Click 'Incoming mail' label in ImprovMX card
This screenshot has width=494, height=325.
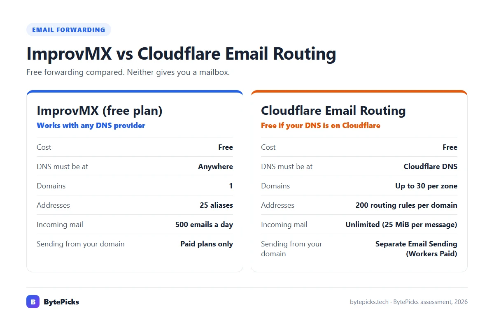click(x=60, y=225)
